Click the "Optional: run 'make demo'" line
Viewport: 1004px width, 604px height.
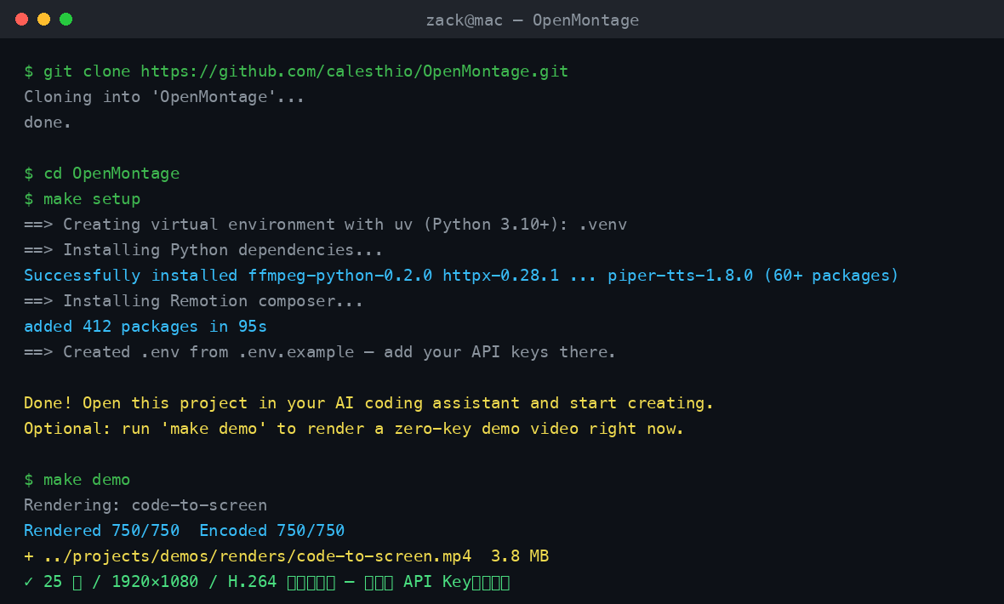pos(353,429)
